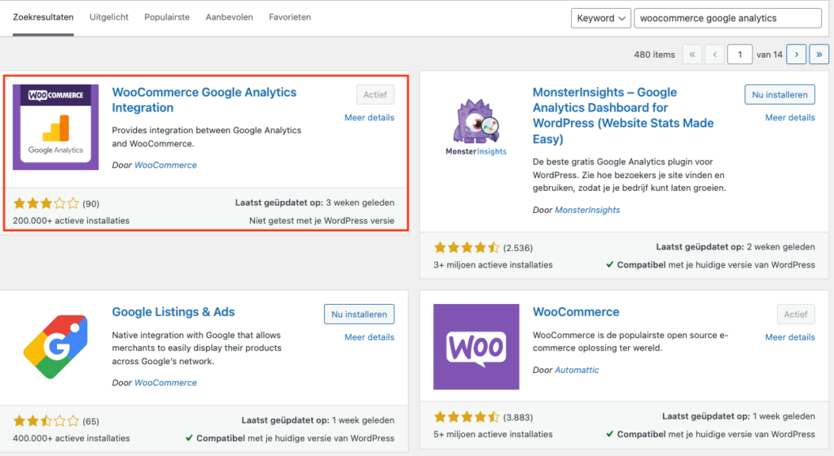This screenshot has width=834, height=456.
Task: Switch to the Zoekresultaten tab
Action: 43,18
